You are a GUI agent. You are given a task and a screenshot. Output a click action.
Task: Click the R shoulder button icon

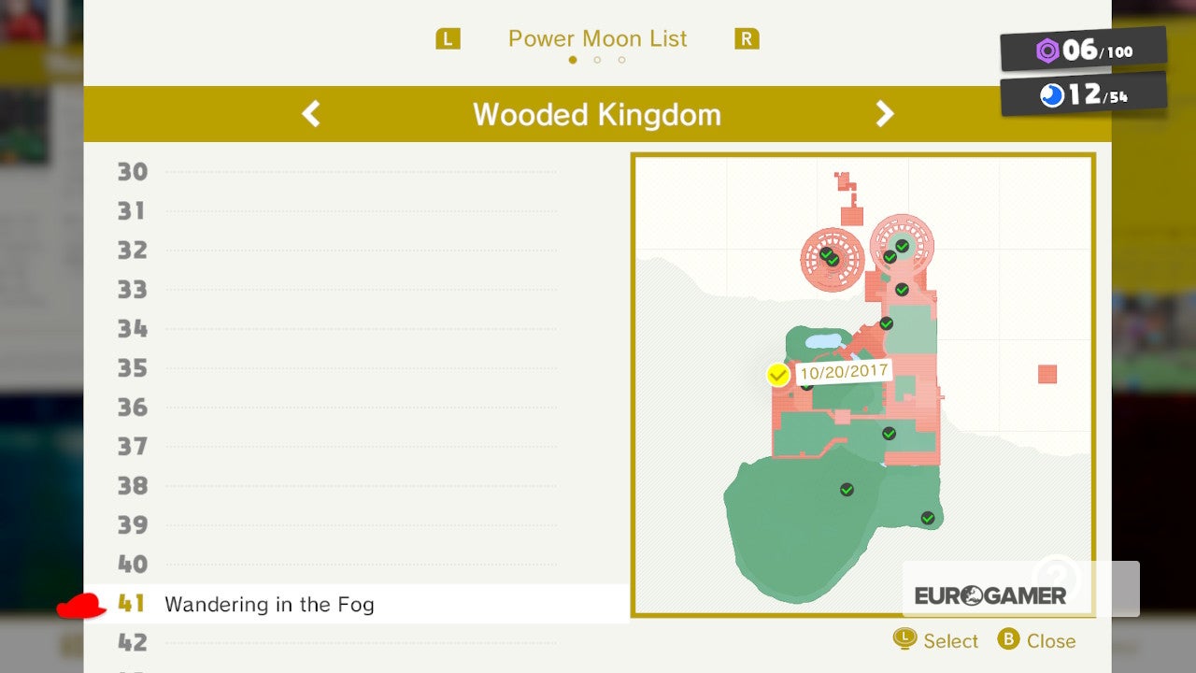(x=747, y=39)
